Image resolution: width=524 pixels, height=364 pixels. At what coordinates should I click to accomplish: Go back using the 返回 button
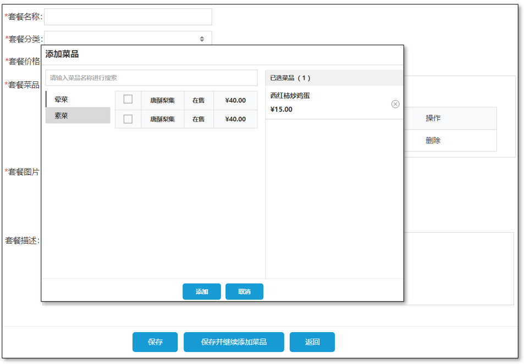click(312, 342)
